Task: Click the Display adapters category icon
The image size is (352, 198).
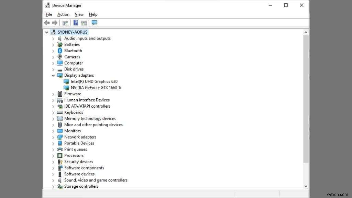Action: pos(60,75)
